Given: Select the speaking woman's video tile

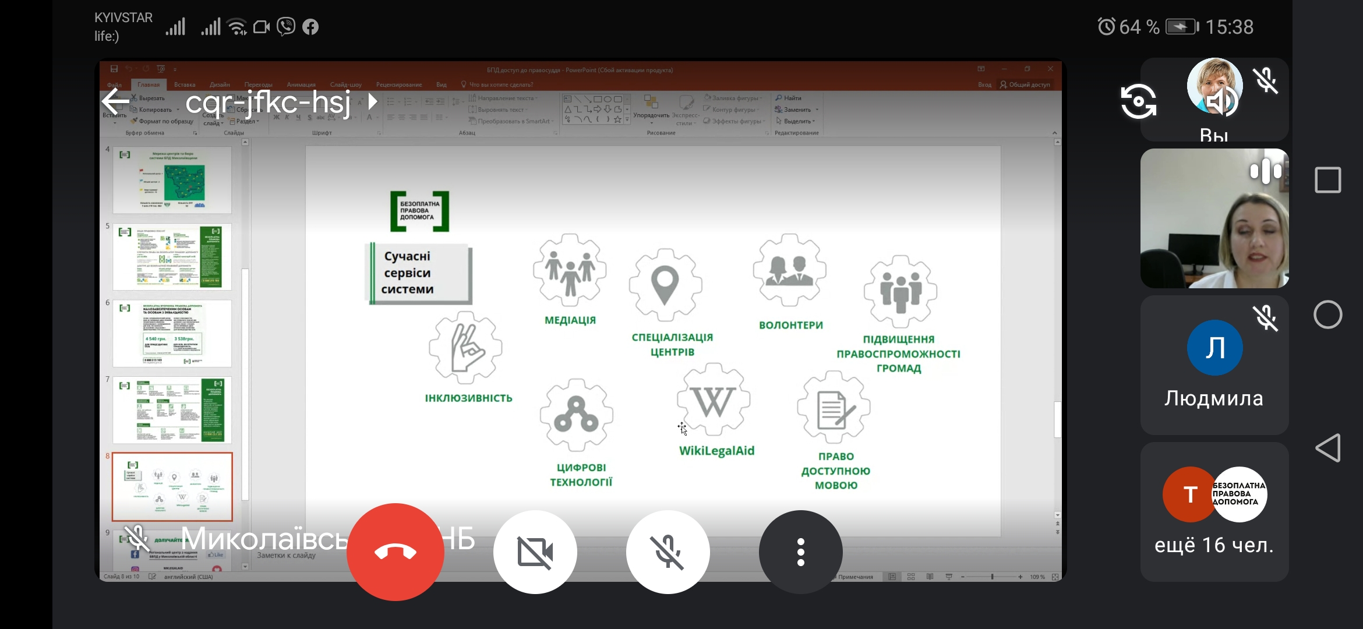Looking at the screenshot, I should click(1214, 218).
